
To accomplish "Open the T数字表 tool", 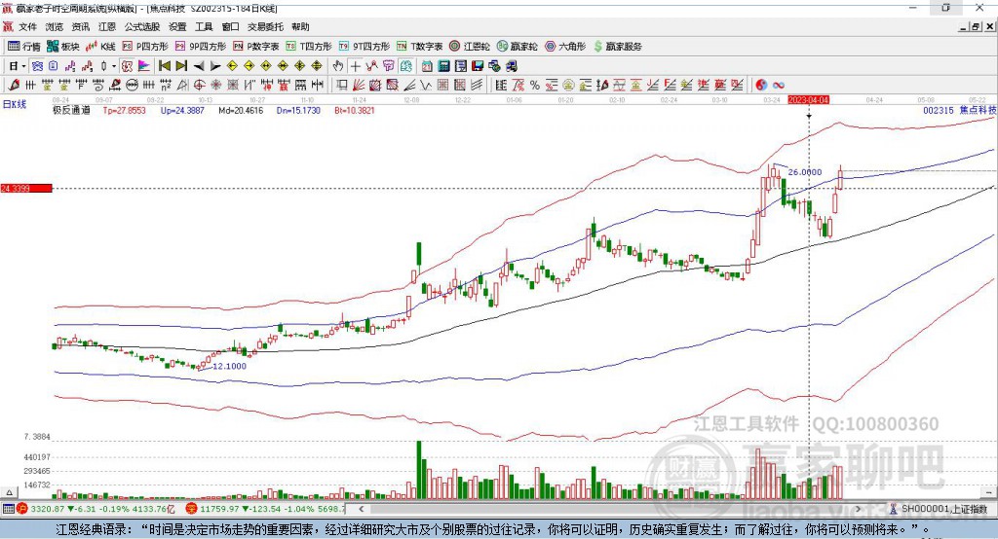I will pos(419,47).
